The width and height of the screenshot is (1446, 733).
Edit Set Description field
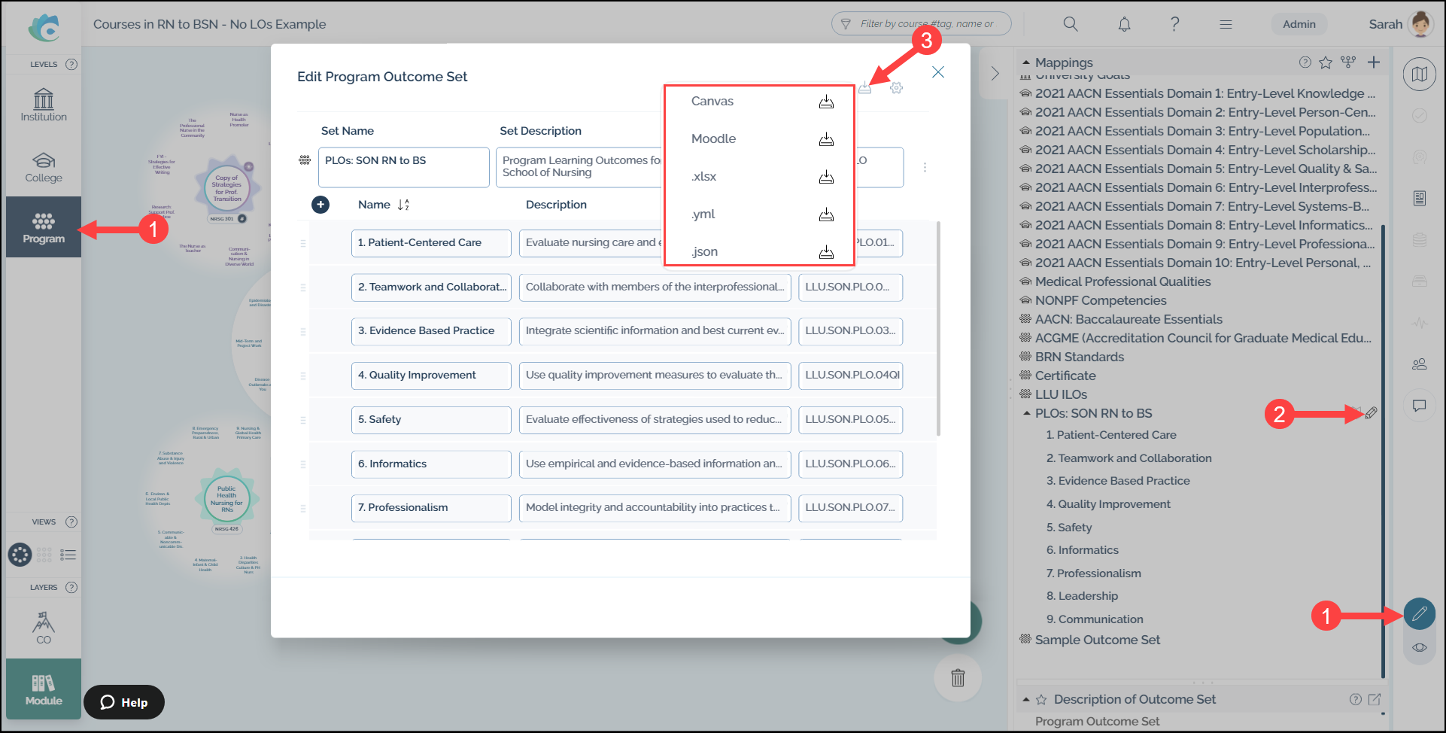pos(579,167)
